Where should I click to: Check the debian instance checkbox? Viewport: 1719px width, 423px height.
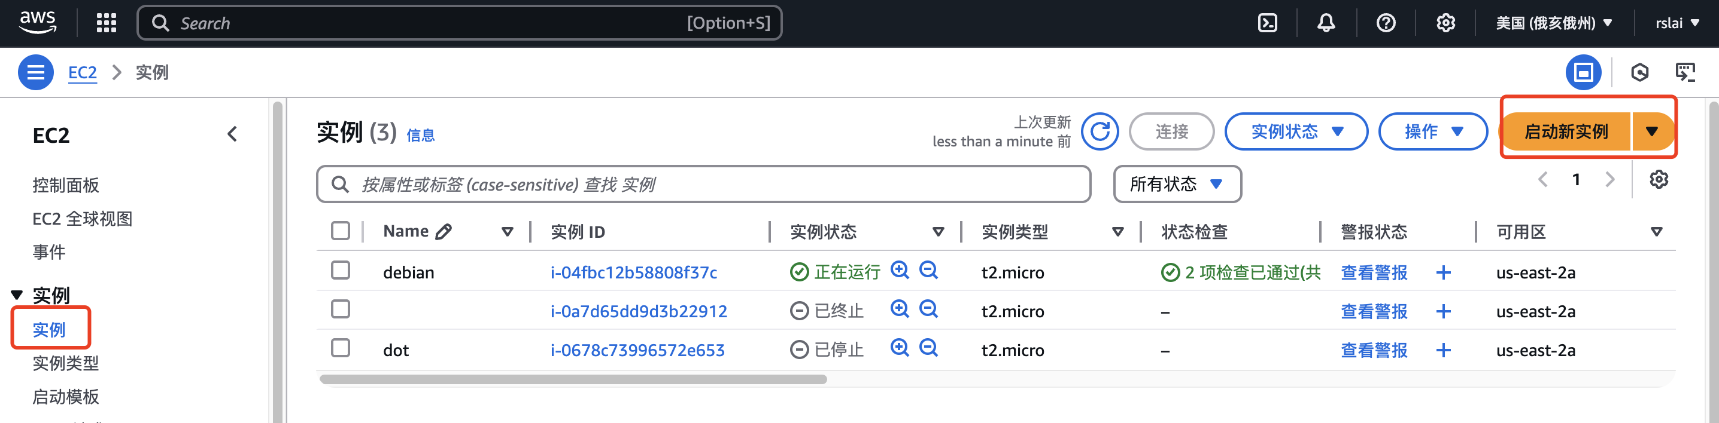(x=341, y=271)
